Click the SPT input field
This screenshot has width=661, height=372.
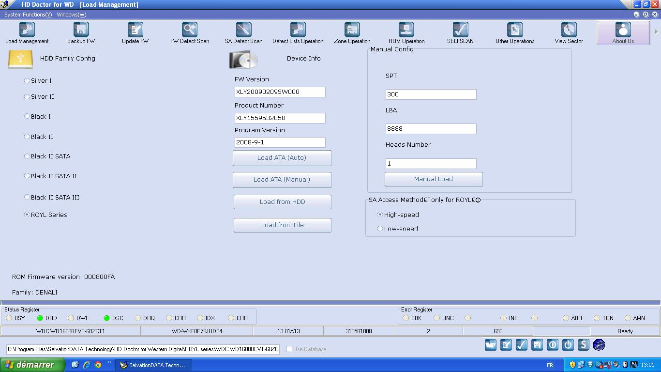click(431, 94)
